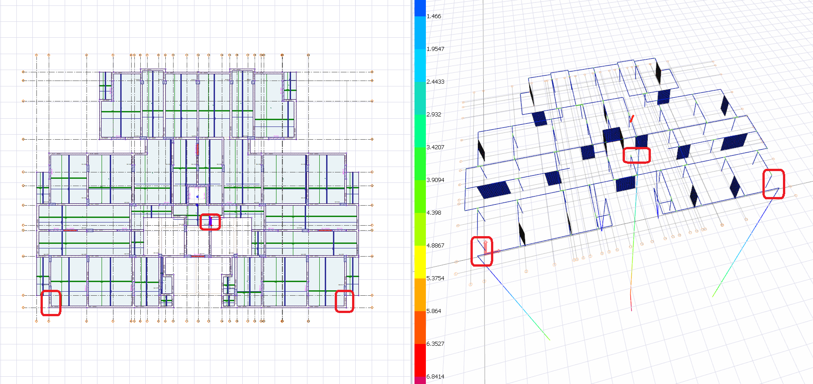Select the red-boxed node at 3D model center
This screenshot has width=813, height=384.
(x=636, y=155)
